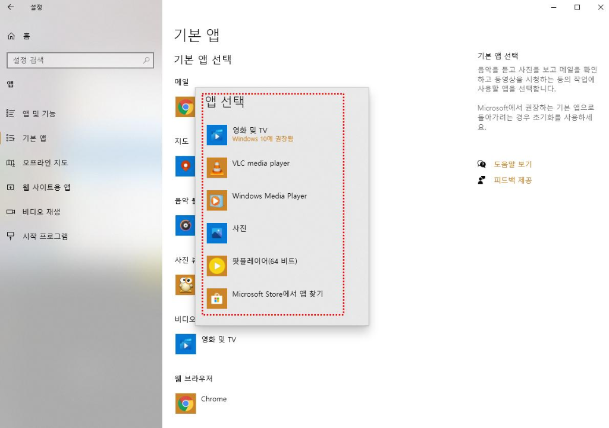Image resolution: width=609 pixels, height=428 pixels.
Task: Click the 메일 section label
Action: [182, 82]
